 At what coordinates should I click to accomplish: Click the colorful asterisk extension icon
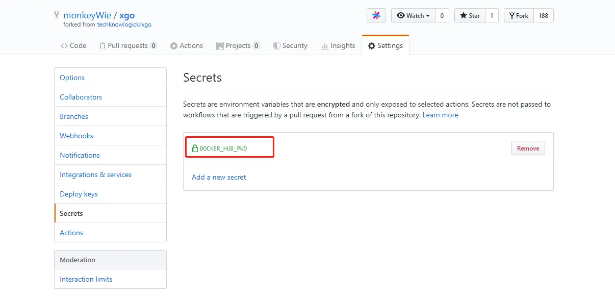(x=376, y=15)
